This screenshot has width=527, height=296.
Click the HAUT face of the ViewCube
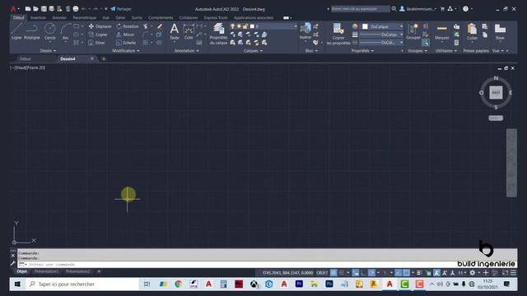click(x=496, y=92)
